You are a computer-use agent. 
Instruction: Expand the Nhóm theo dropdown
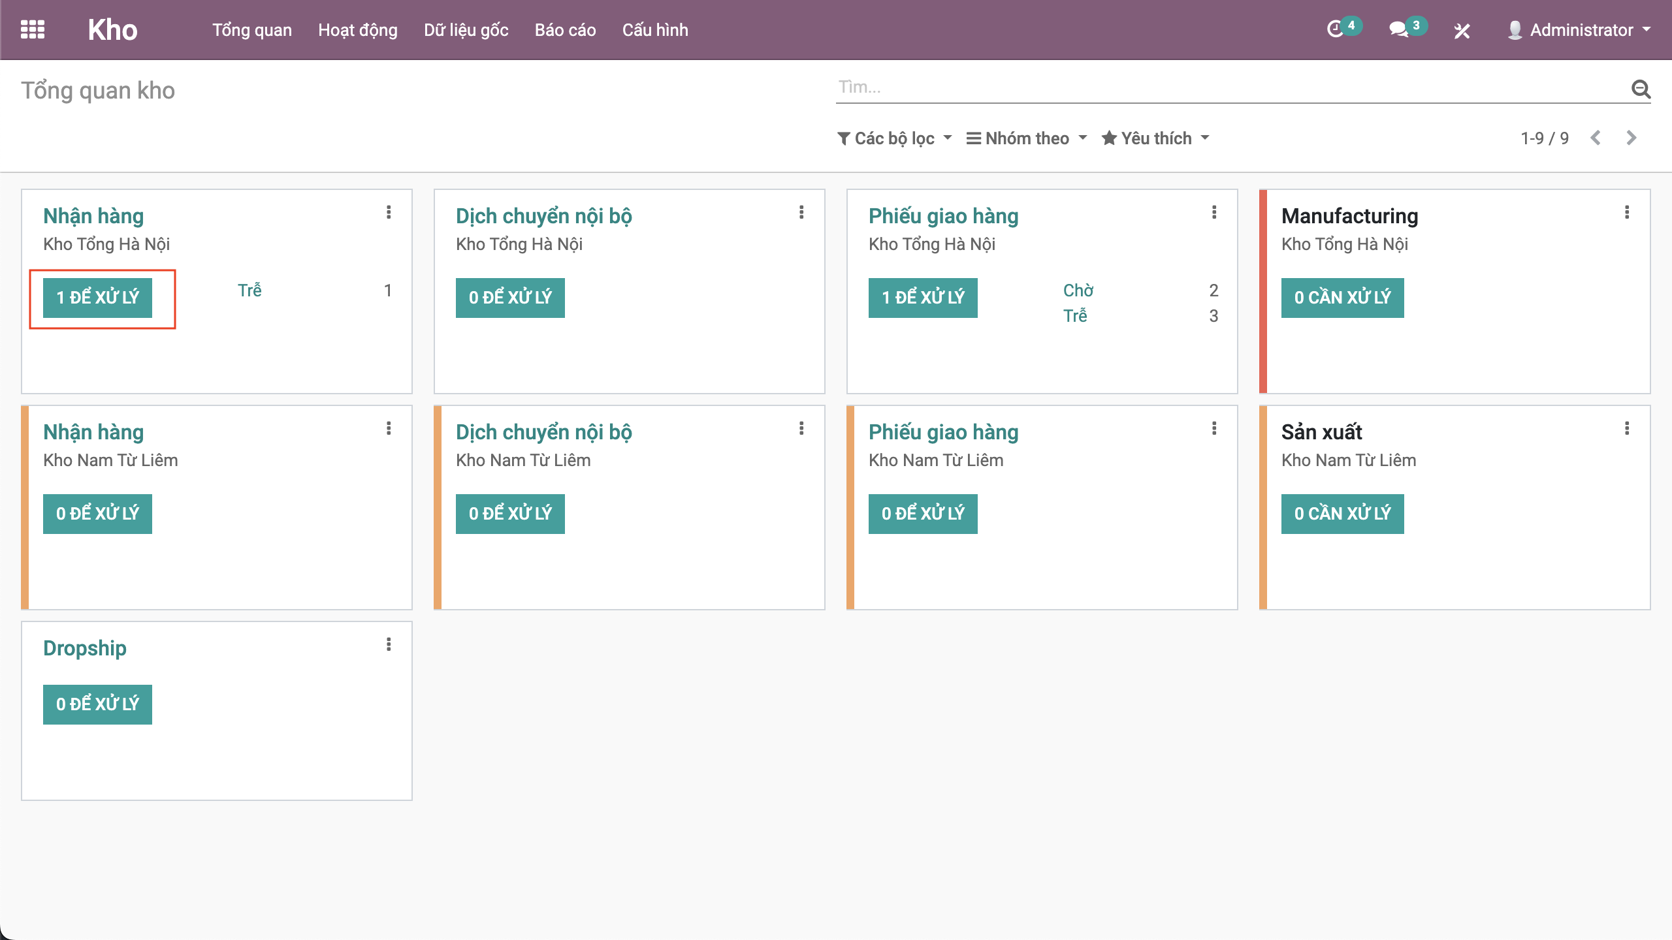(x=1027, y=138)
